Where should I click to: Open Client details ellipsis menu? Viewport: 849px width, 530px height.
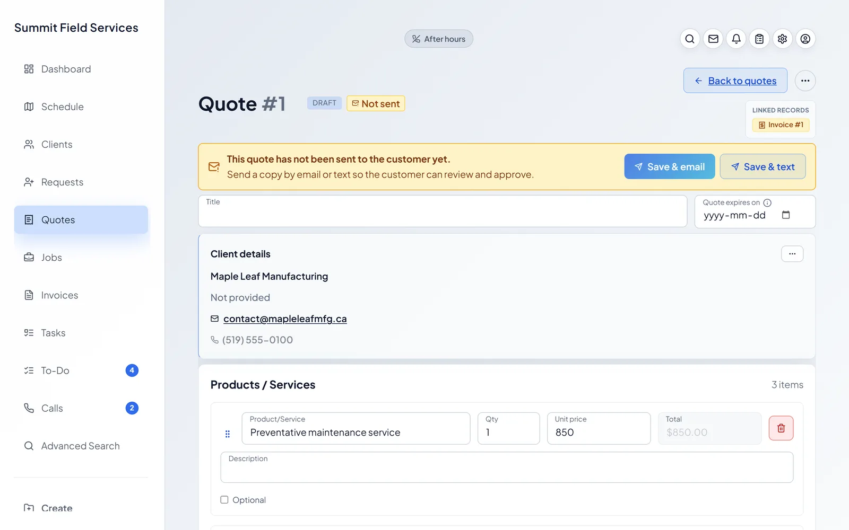point(792,254)
